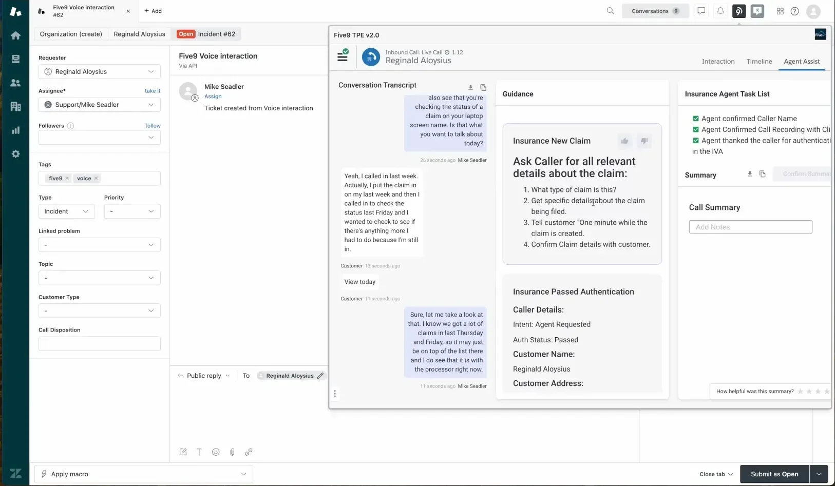The width and height of the screenshot is (835, 486).
Task: Click the attach file paperclip icon
Action: point(232,452)
